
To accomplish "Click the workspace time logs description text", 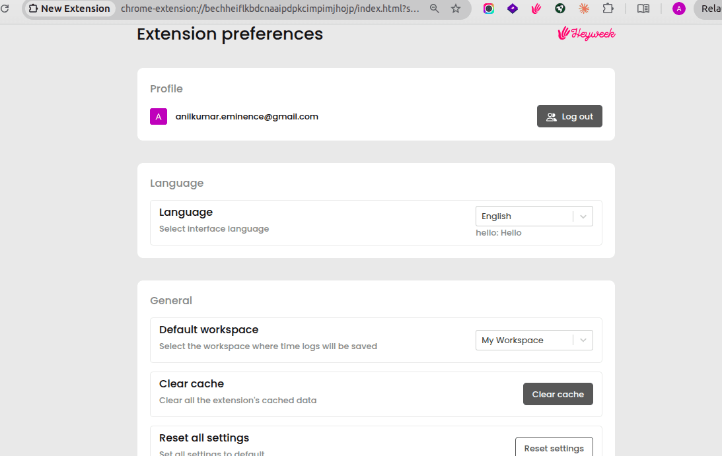I will click(x=268, y=346).
